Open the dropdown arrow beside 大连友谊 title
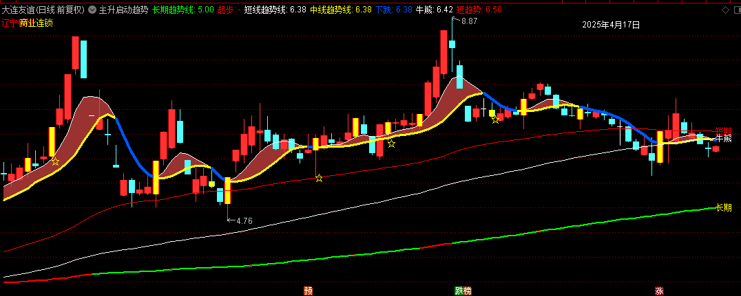Screen dimensions: 741x296 [91, 10]
